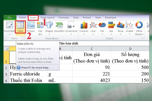Open the Other Charts gallery
Viewport: 152px width, 101px height.
point(139,28)
